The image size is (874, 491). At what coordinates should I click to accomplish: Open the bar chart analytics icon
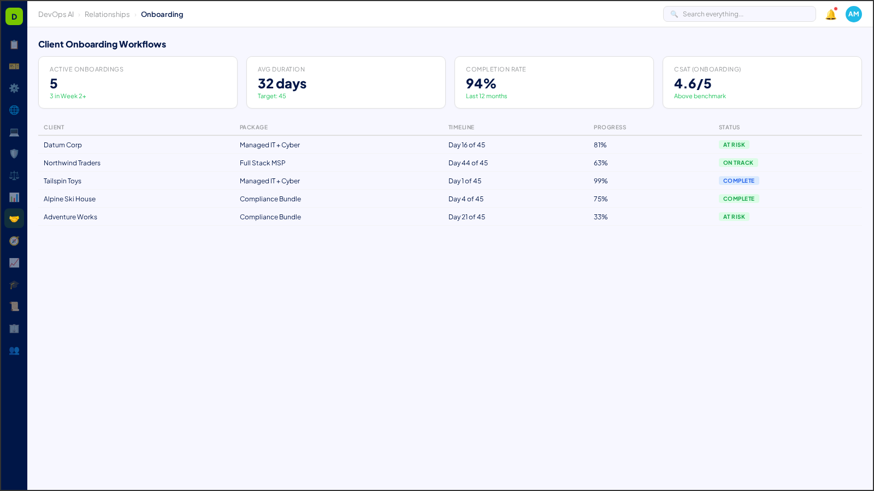14,197
